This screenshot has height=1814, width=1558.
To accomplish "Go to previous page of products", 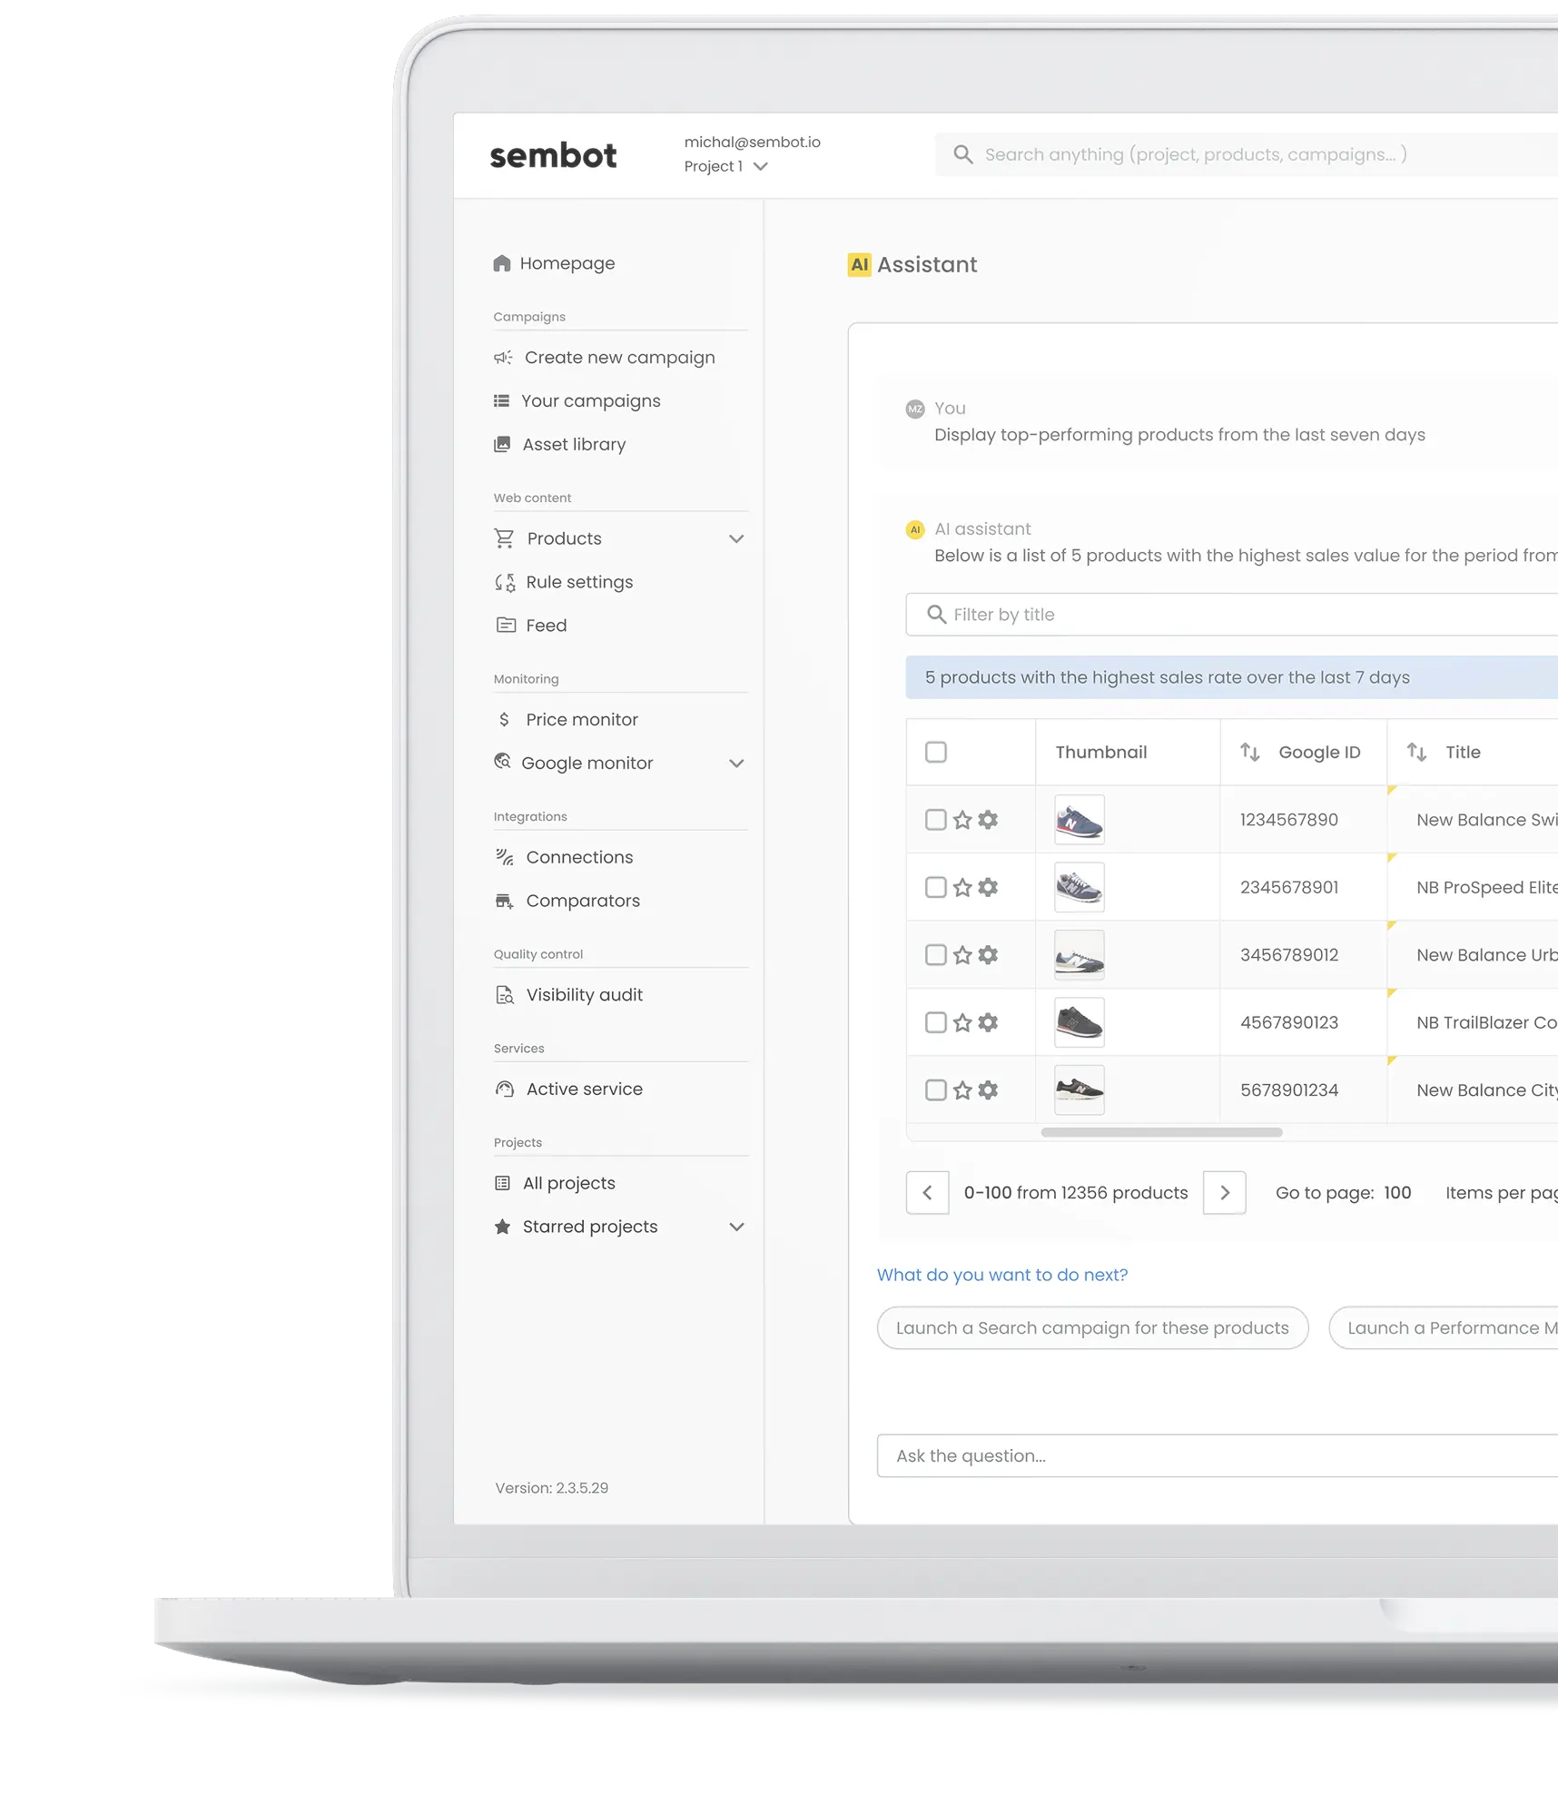I will coord(927,1193).
